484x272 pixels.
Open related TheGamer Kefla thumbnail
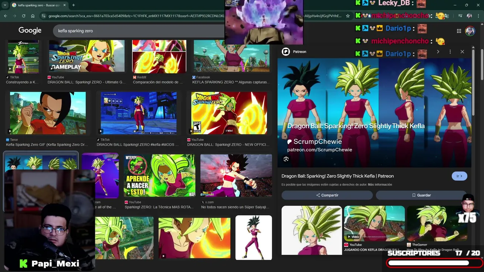coord(437,223)
